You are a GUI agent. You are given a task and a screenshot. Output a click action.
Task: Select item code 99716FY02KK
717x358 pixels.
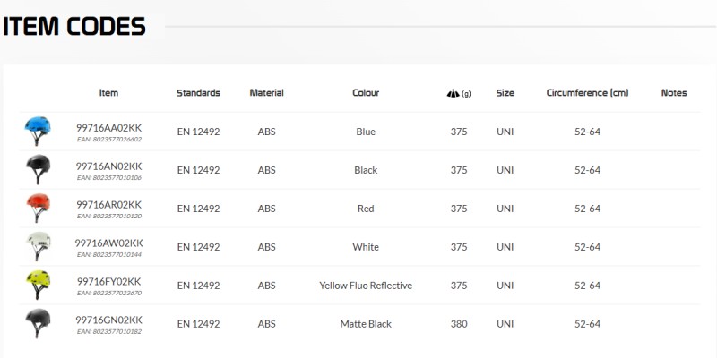(108, 281)
